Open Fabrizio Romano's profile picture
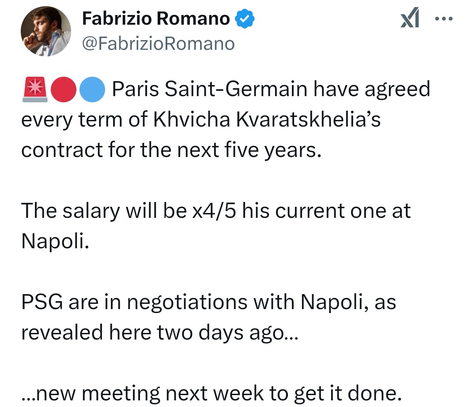The width and height of the screenshot is (476, 407). [46, 31]
